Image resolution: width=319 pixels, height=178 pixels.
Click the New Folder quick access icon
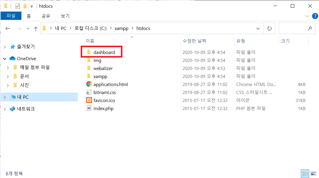point(25,6)
